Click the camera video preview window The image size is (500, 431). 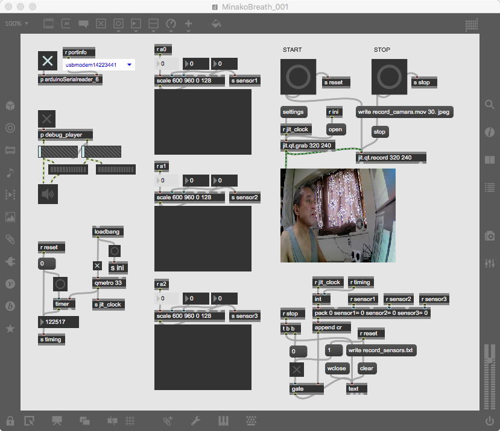click(x=338, y=215)
